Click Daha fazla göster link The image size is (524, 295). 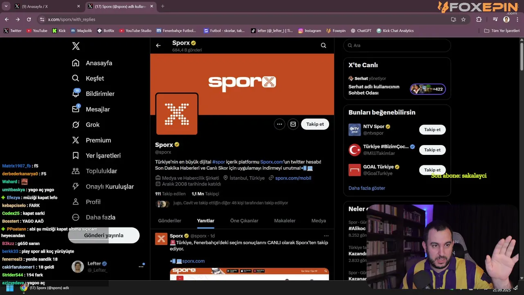coord(367,188)
